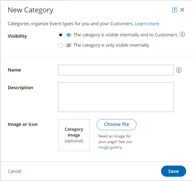The width and height of the screenshot is (193, 181).
Task: Click the text 'The category is only visible internally'
Action: (111, 45)
